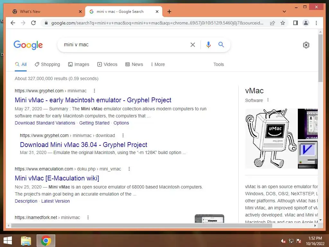The height and width of the screenshot is (247, 329).
Task: Open the taskbar clock and date
Action: coord(315,241)
